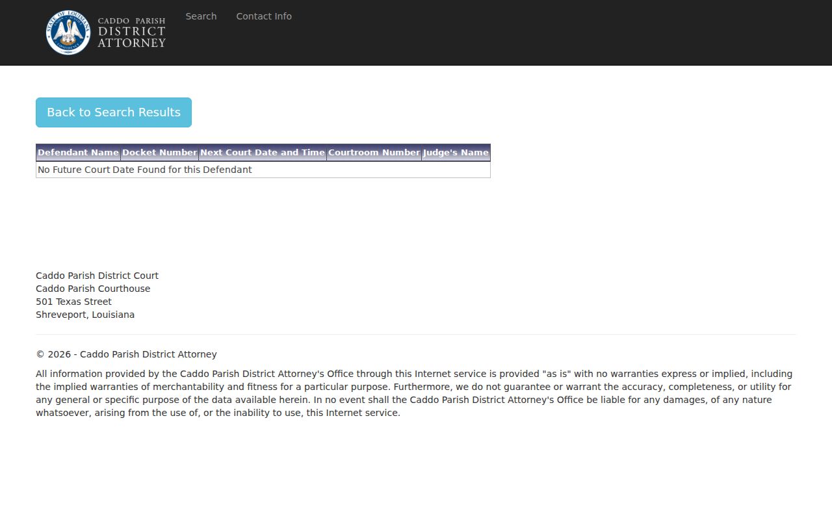Click the Courtroom Number column header
The image size is (832, 520).
pos(374,153)
